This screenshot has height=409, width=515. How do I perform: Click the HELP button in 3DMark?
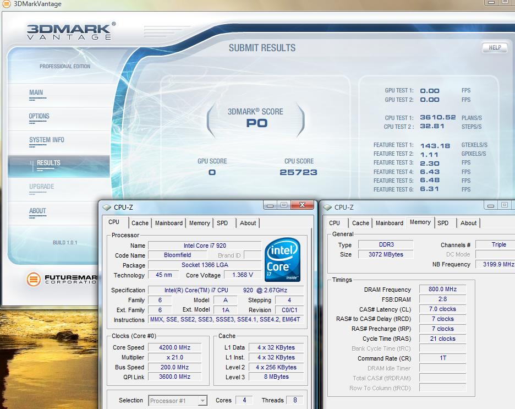(x=495, y=48)
